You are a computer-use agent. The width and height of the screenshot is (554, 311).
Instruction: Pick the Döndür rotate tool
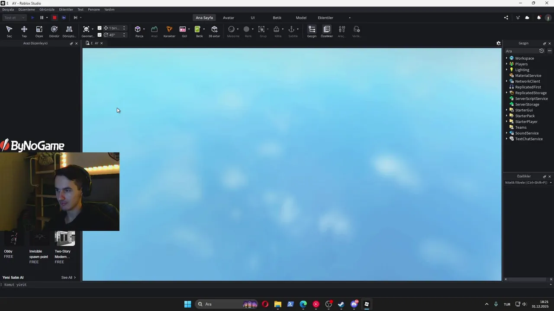coord(54,31)
